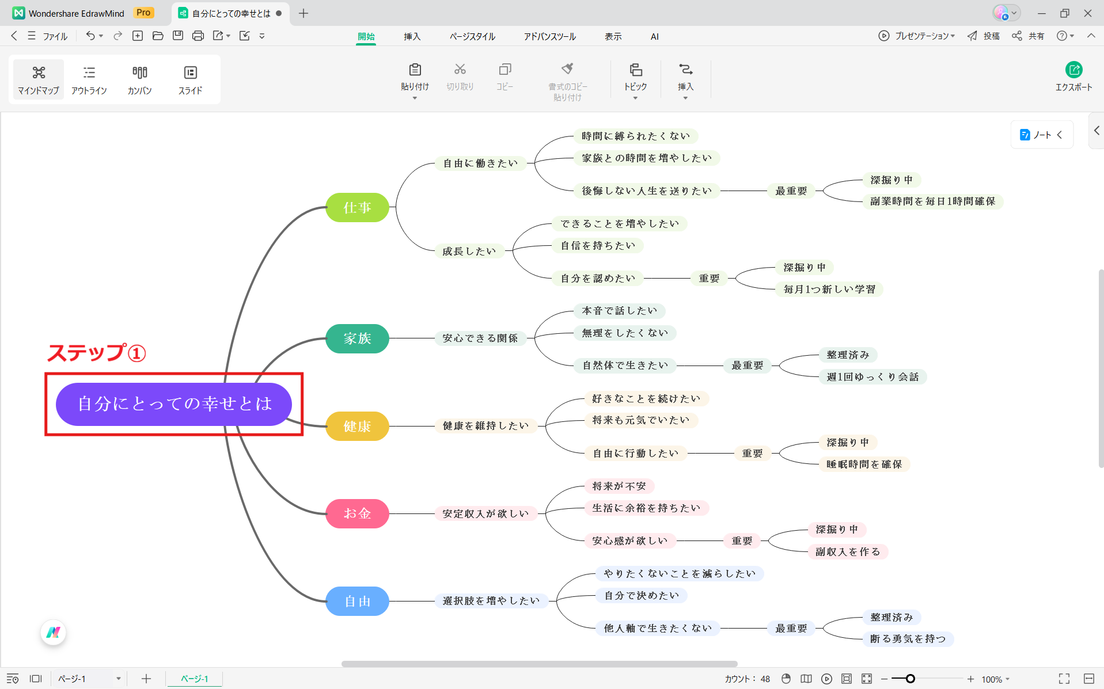
Task: Toggle the ノート note panel button
Action: tap(1041, 135)
